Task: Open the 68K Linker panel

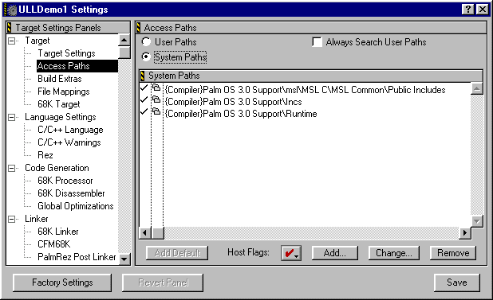Action: 58,232
